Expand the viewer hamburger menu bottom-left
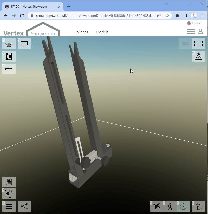Screen dimensions: 208x214 [9, 206]
